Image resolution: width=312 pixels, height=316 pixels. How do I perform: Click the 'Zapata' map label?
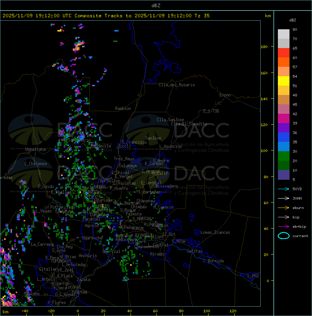pos(83,280)
